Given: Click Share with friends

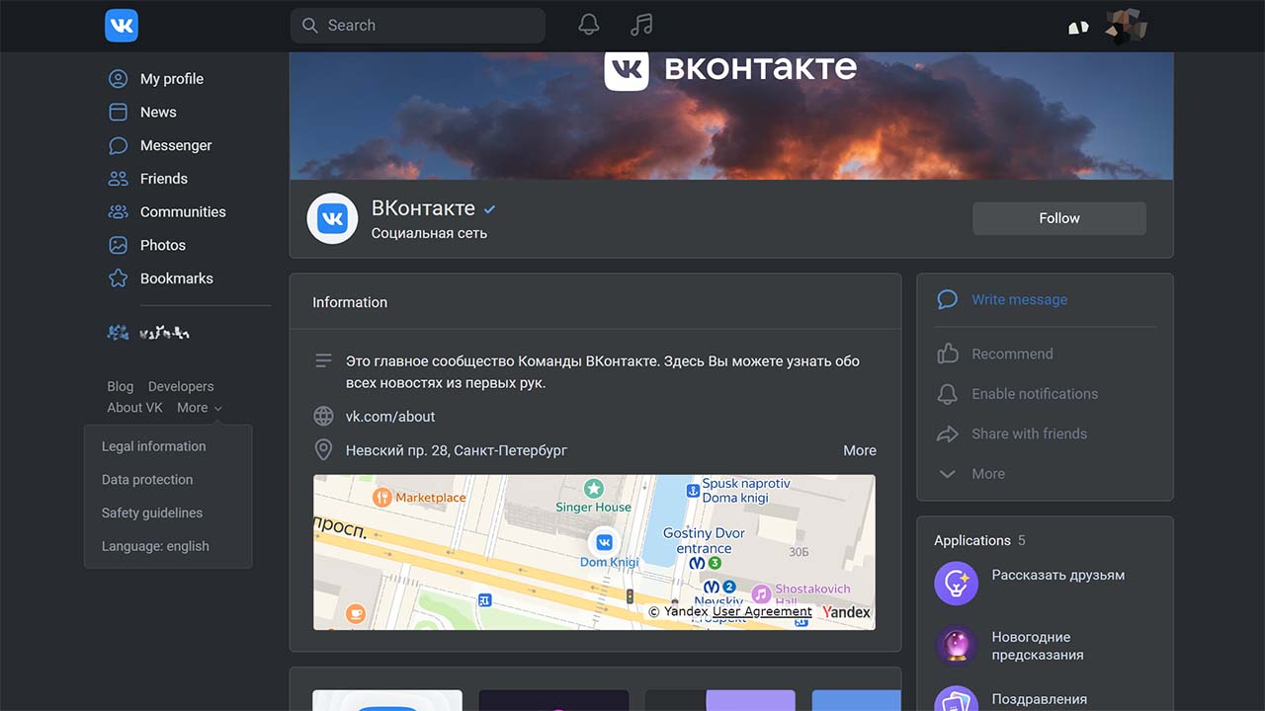Looking at the screenshot, I should pyautogui.click(x=1029, y=434).
